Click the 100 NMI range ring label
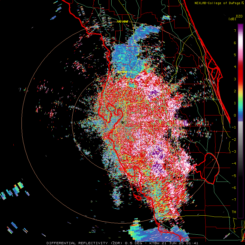Screen dimensions: 245x245 (122, 22)
